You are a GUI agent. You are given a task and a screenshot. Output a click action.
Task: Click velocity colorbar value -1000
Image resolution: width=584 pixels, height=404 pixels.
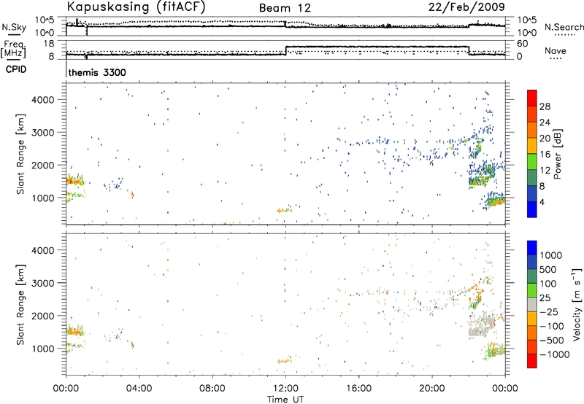click(554, 354)
